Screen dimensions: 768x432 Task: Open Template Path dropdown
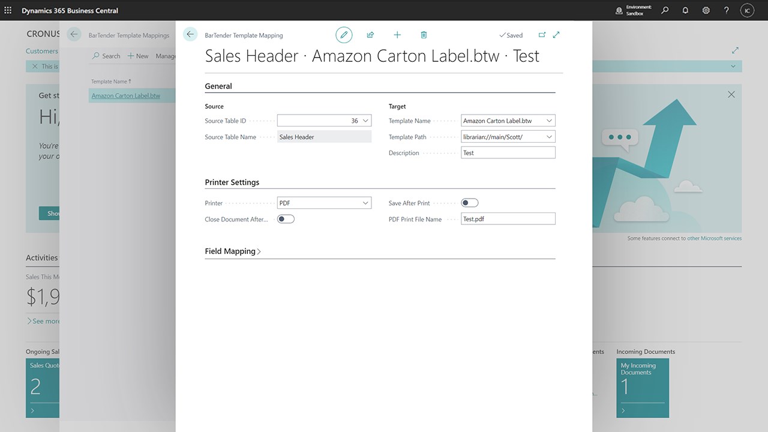549,137
